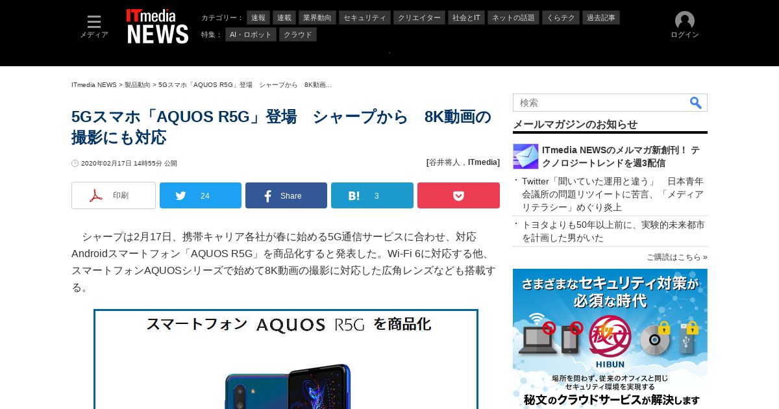Open the 業界動向 category
The width and height of the screenshot is (779, 409).
click(319, 18)
